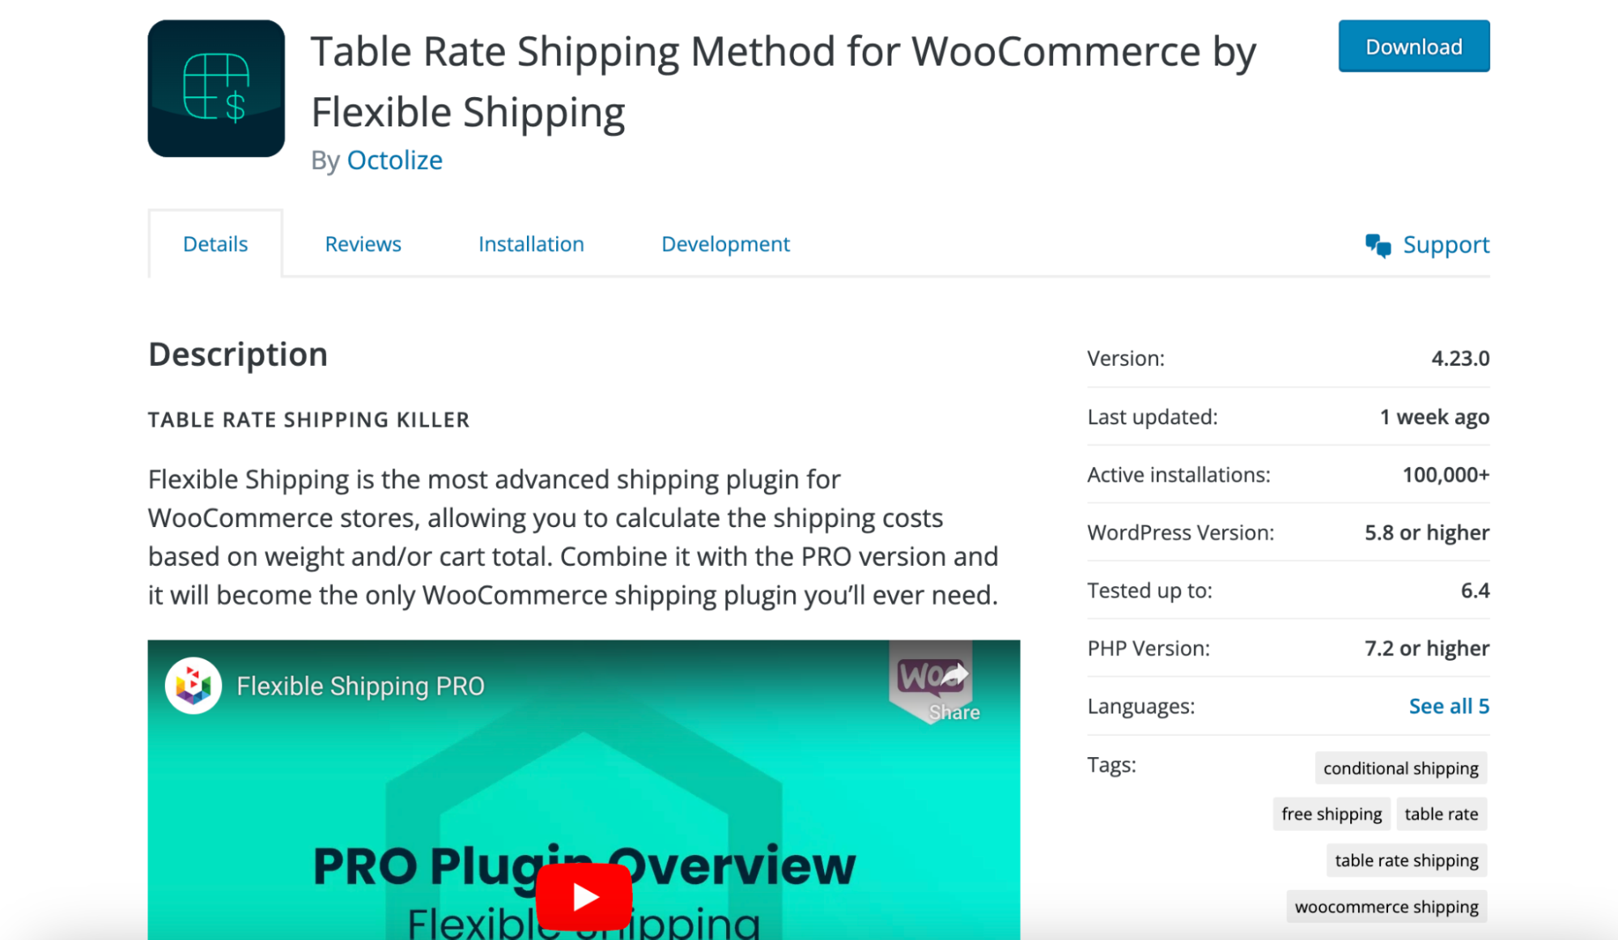Click the table rate tag
The height and width of the screenshot is (940, 1618).
(x=1442, y=812)
